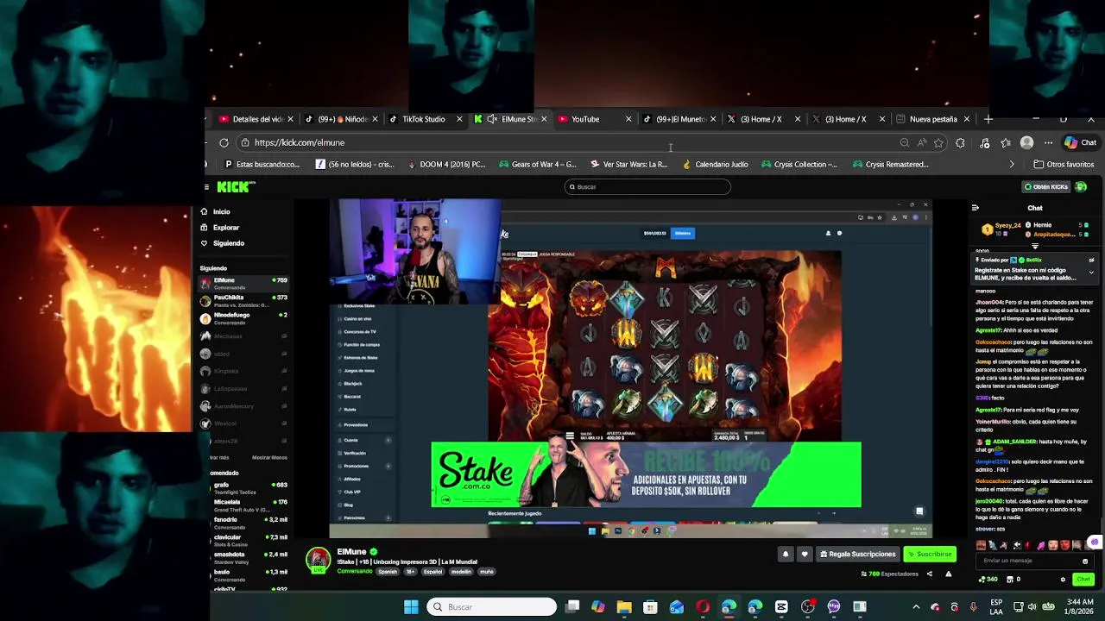Open the browser settings ellipsis menu
Image resolution: width=1105 pixels, height=621 pixels.
pos(1048,142)
